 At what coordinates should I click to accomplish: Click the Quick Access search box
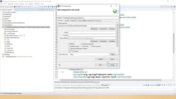pyautogui.click(x=164, y=7)
